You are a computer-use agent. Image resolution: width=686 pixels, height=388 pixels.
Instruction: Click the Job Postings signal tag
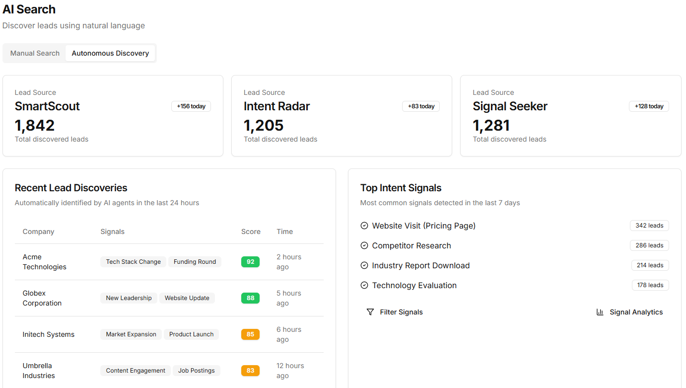[x=196, y=371]
